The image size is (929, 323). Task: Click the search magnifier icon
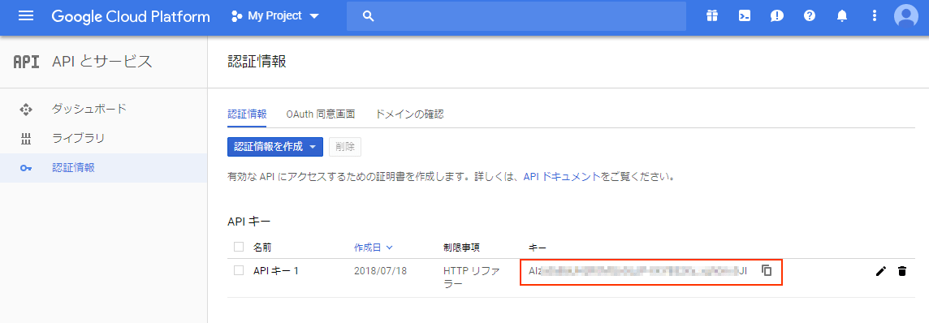coord(368,16)
